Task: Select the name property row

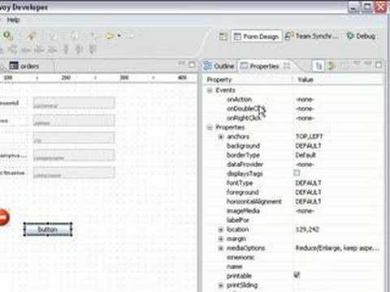Action: (294, 267)
